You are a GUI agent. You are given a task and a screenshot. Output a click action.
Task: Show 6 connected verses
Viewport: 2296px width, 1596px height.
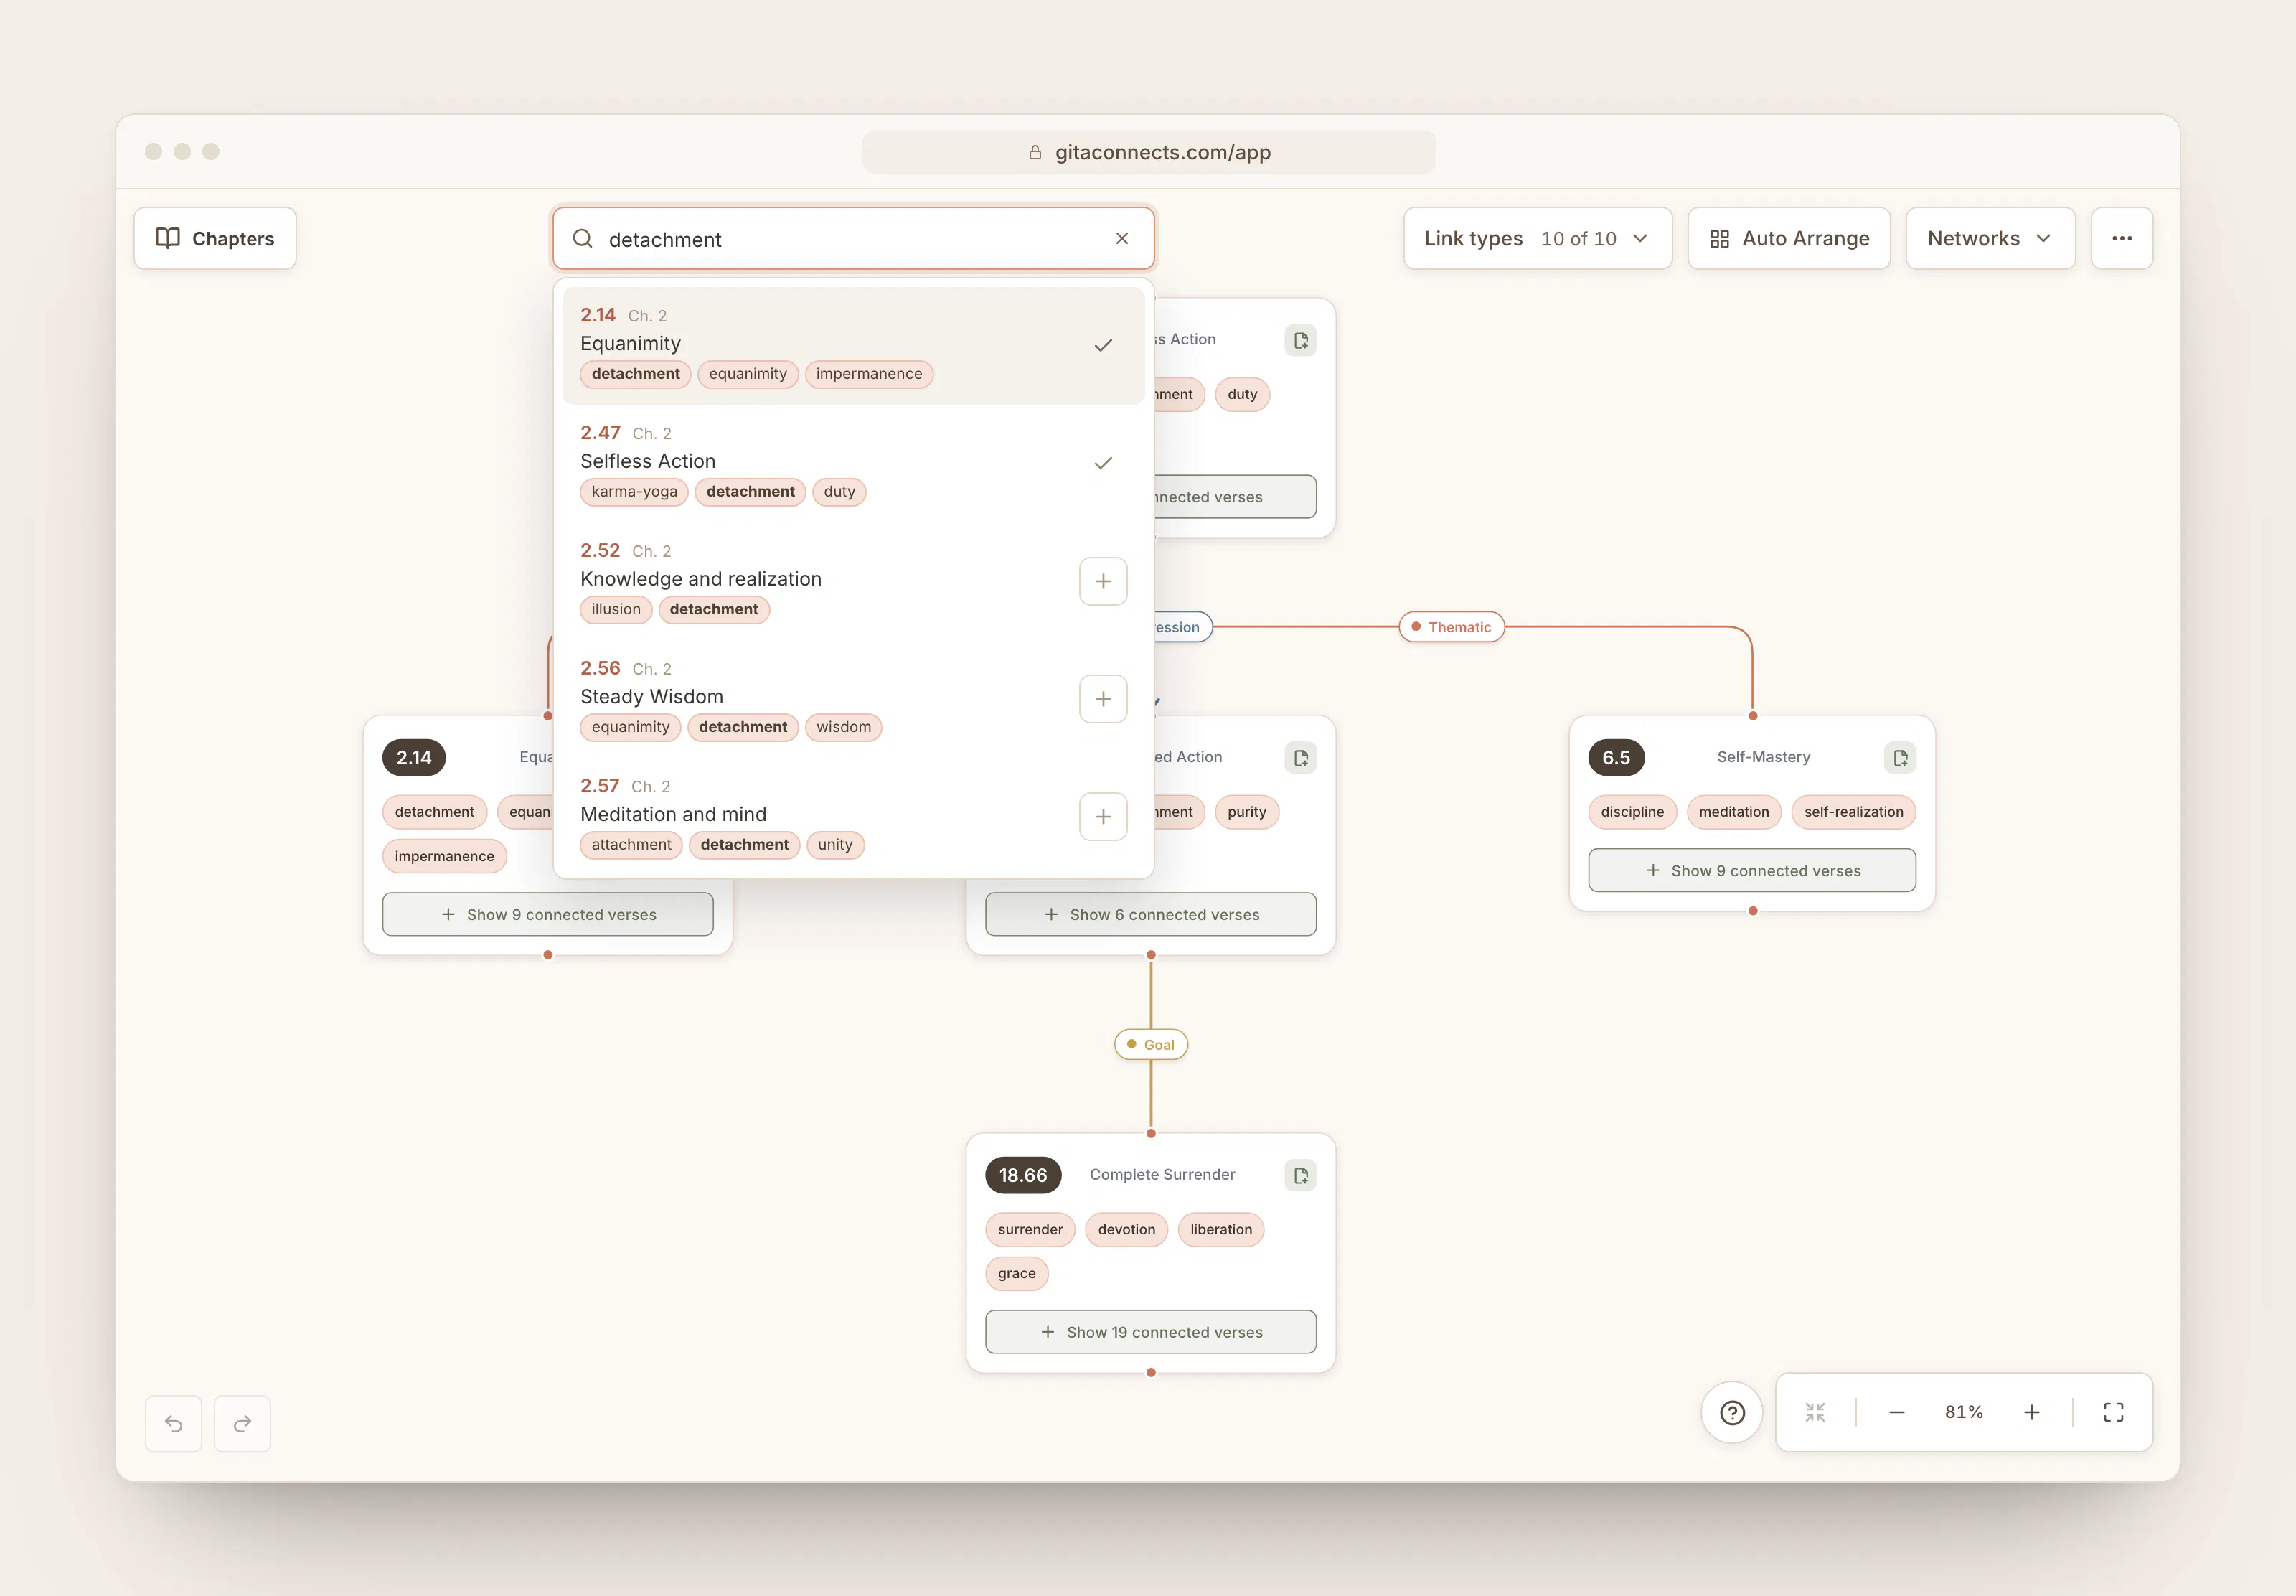[x=1150, y=914]
